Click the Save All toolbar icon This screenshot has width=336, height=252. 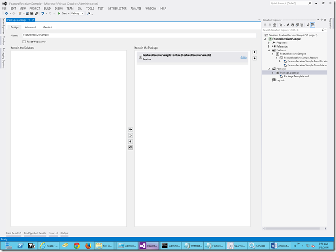point(36,13)
